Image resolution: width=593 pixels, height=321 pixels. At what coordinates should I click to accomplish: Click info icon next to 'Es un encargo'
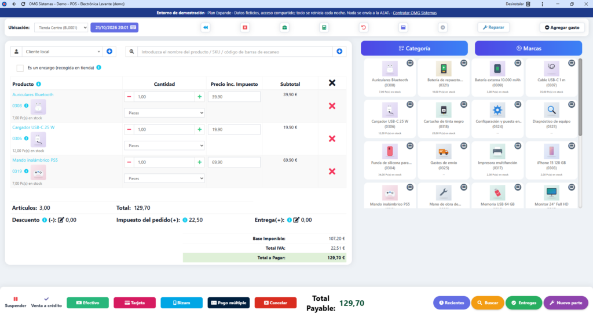click(x=98, y=67)
